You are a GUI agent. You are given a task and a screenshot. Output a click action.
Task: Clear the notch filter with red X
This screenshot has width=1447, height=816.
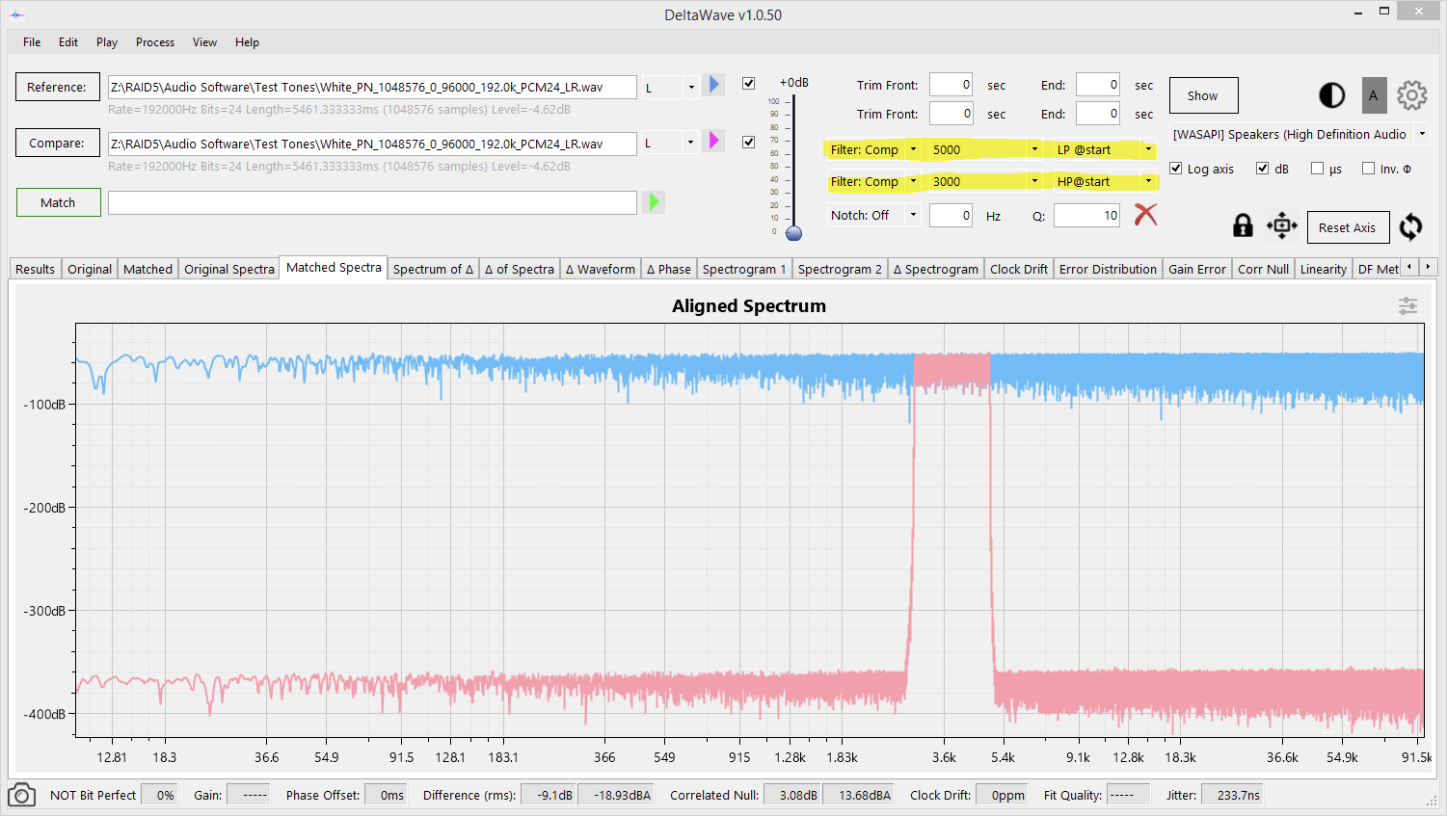coord(1145,214)
